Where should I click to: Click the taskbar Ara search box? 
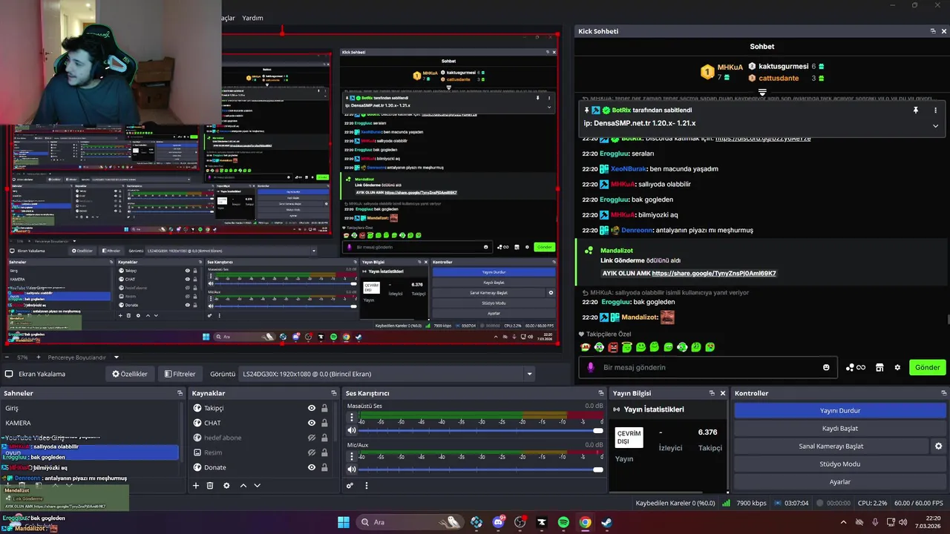click(x=410, y=522)
